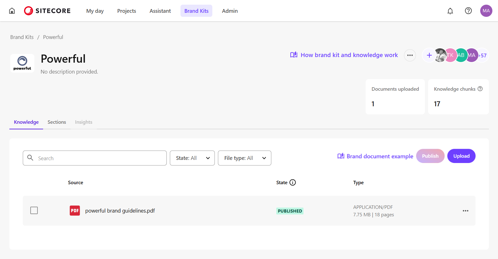Viewport: 498px width, 259px height.
Task: Click the Powerful brand kit logo
Action: point(22,63)
